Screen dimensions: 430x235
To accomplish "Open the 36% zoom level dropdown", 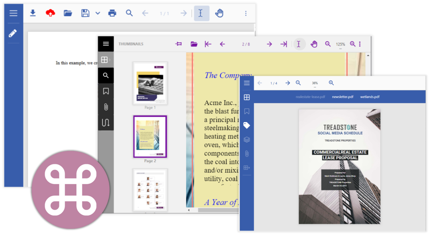I will click(315, 83).
